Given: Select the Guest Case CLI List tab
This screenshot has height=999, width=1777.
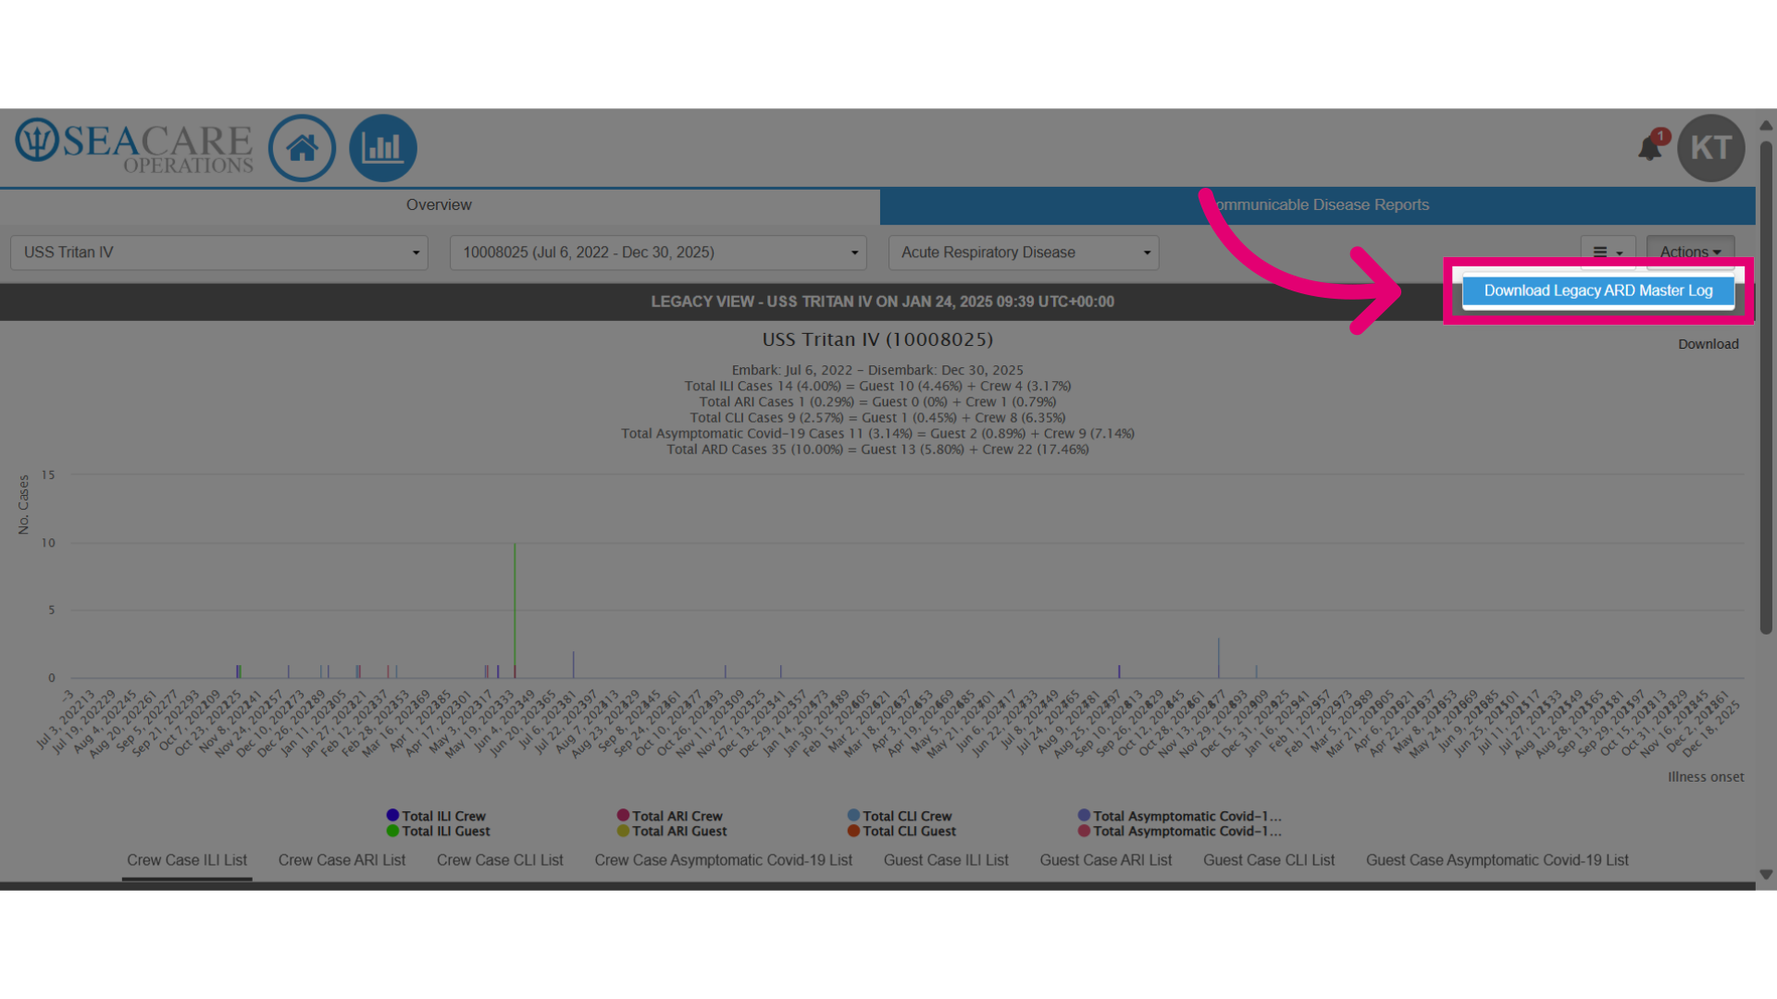Looking at the screenshot, I should [x=1269, y=860].
